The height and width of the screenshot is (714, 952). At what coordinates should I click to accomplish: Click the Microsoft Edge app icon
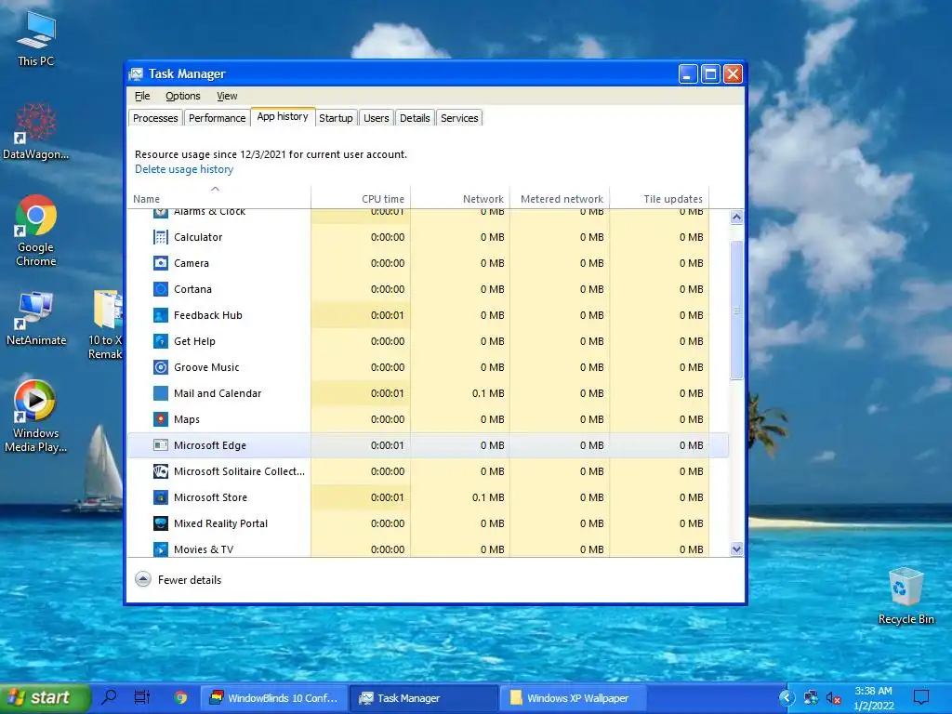160,445
